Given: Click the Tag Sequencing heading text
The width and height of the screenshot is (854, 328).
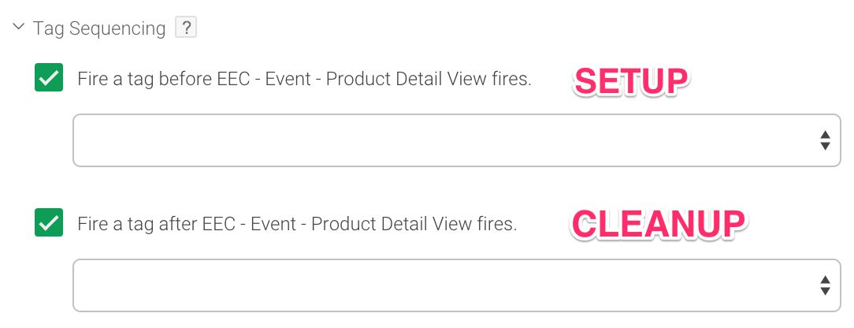Looking at the screenshot, I should 99,28.
